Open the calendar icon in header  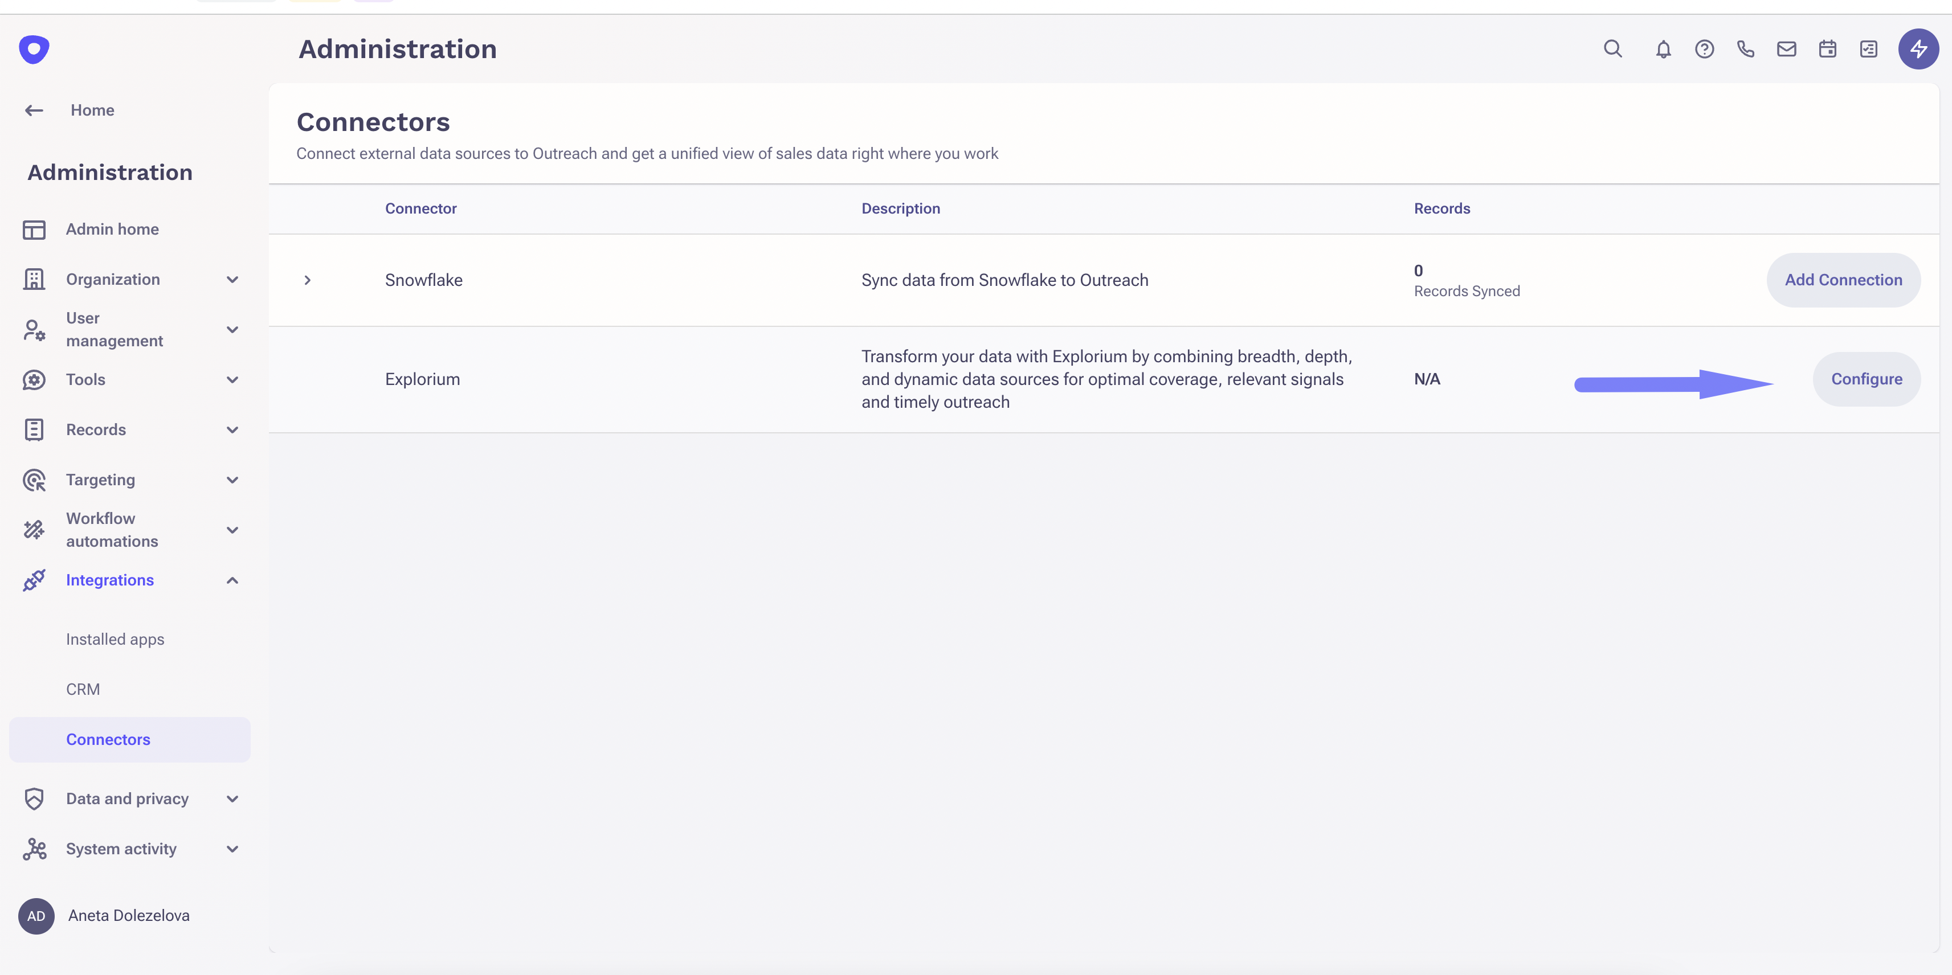point(1827,49)
